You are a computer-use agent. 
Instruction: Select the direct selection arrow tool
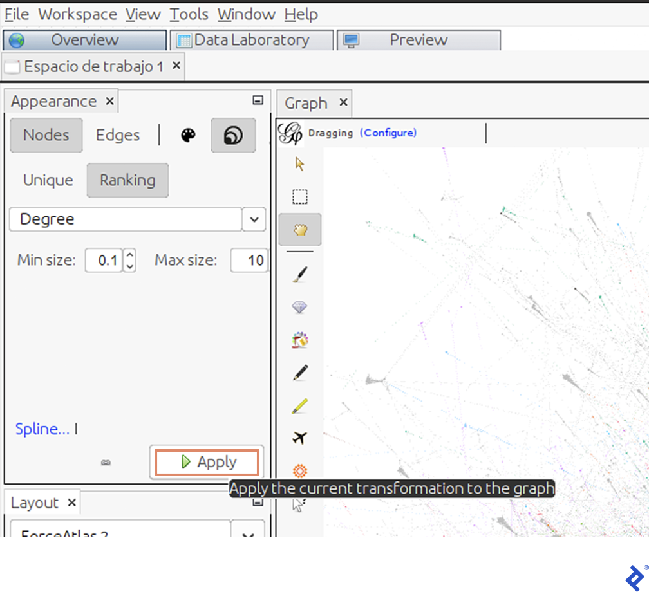(x=299, y=164)
